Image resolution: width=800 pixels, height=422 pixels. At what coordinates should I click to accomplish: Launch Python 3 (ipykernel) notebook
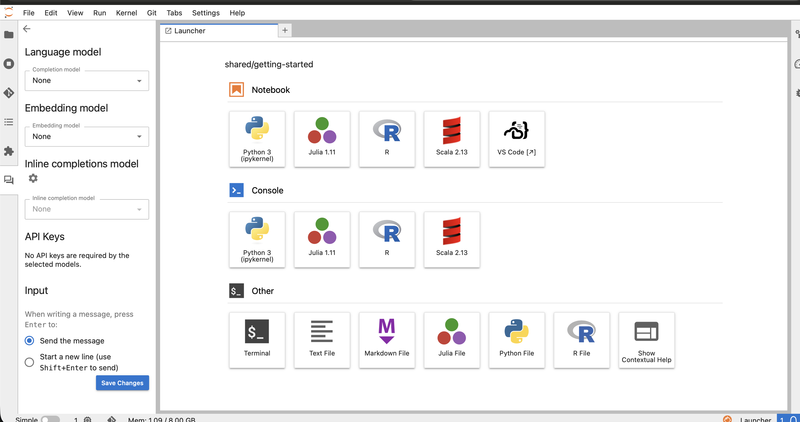tap(257, 139)
